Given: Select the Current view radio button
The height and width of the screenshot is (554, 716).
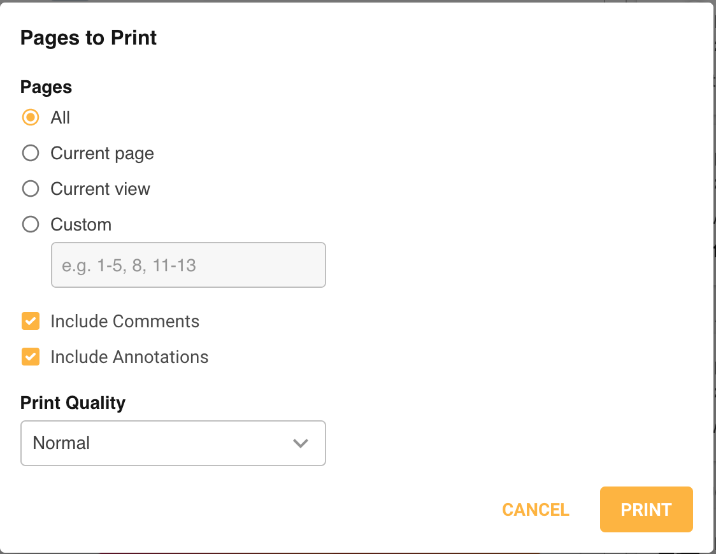Looking at the screenshot, I should point(31,189).
